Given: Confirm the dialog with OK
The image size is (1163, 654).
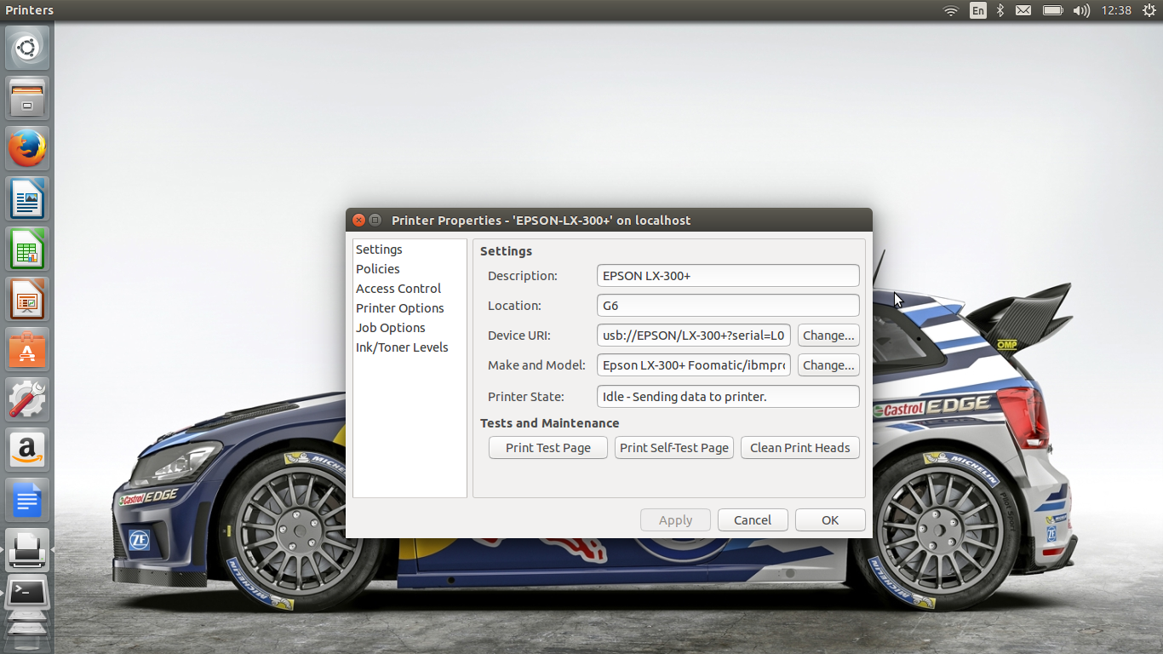Looking at the screenshot, I should click(x=830, y=520).
